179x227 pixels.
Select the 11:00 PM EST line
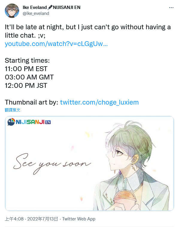(x=26, y=69)
